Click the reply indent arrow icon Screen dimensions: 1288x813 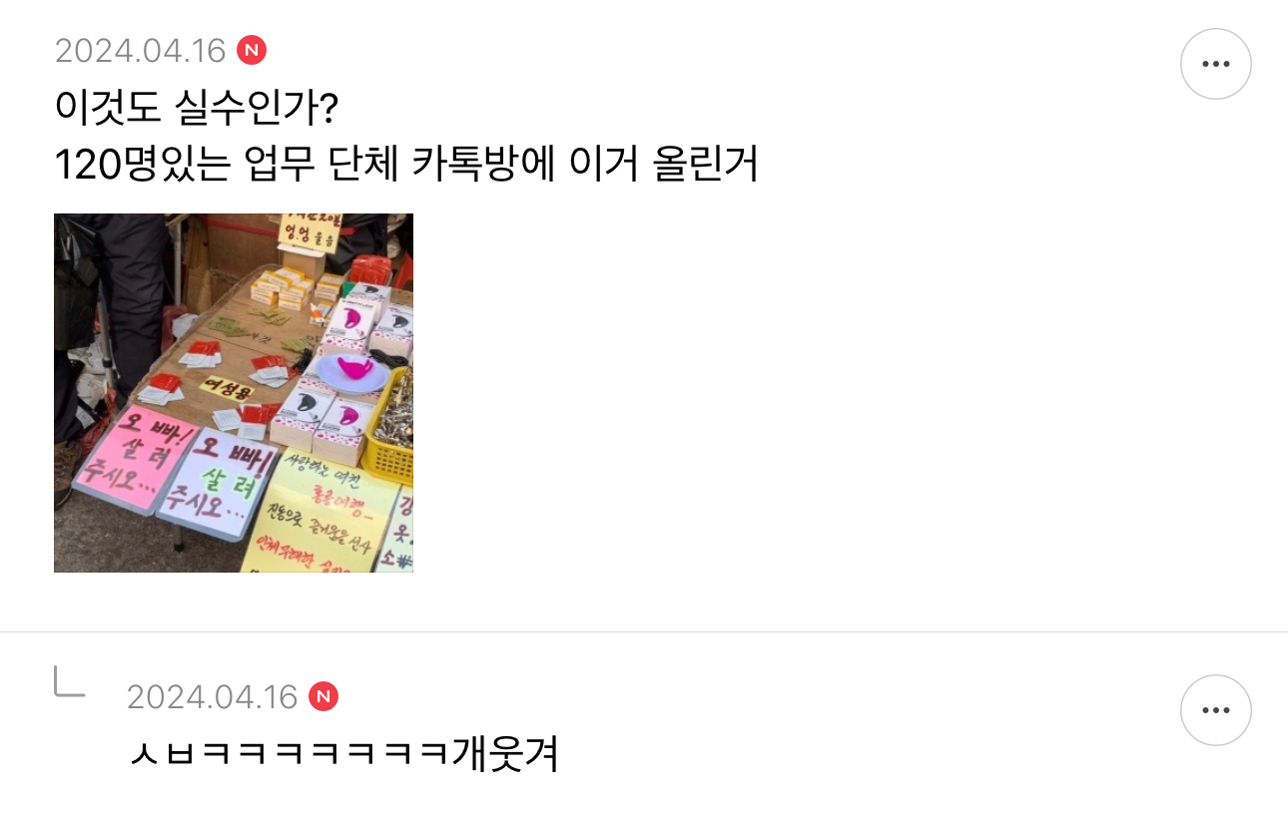click(69, 682)
